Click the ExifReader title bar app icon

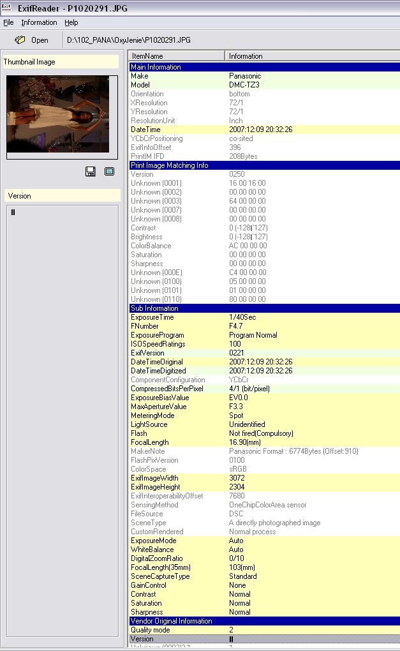(7, 6)
